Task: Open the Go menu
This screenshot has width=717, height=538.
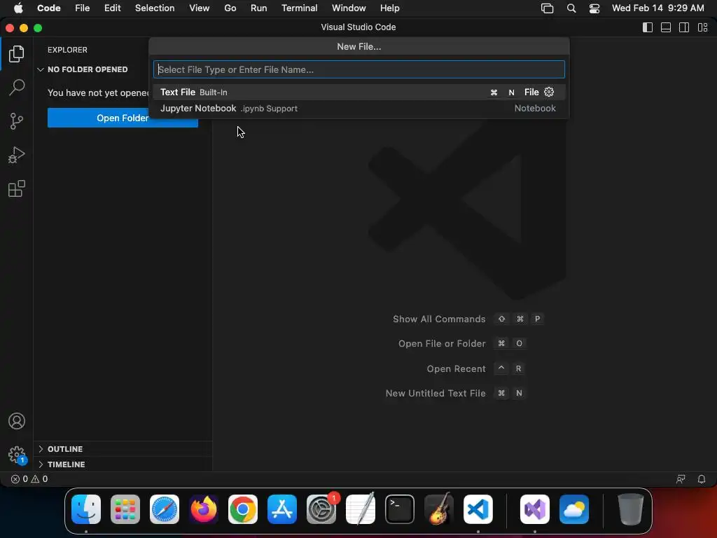Action: tap(230, 8)
